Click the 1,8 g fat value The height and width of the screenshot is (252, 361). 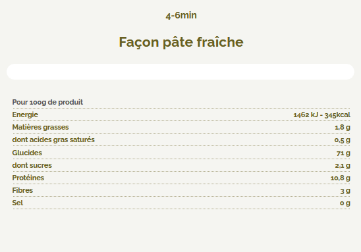[343, 127]
